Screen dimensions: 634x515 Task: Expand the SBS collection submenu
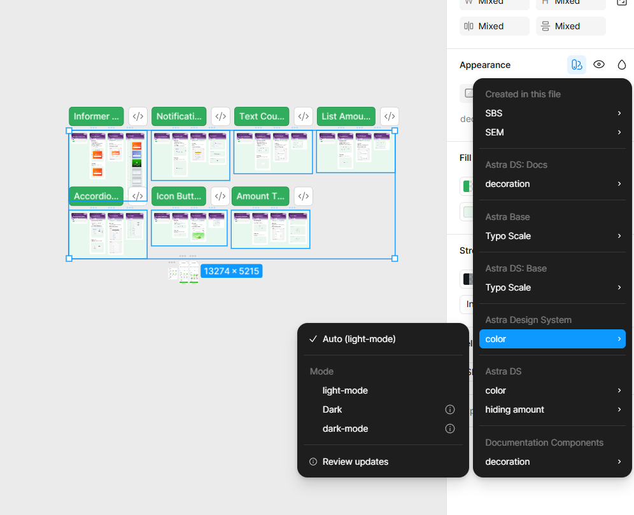coord(553,113)
